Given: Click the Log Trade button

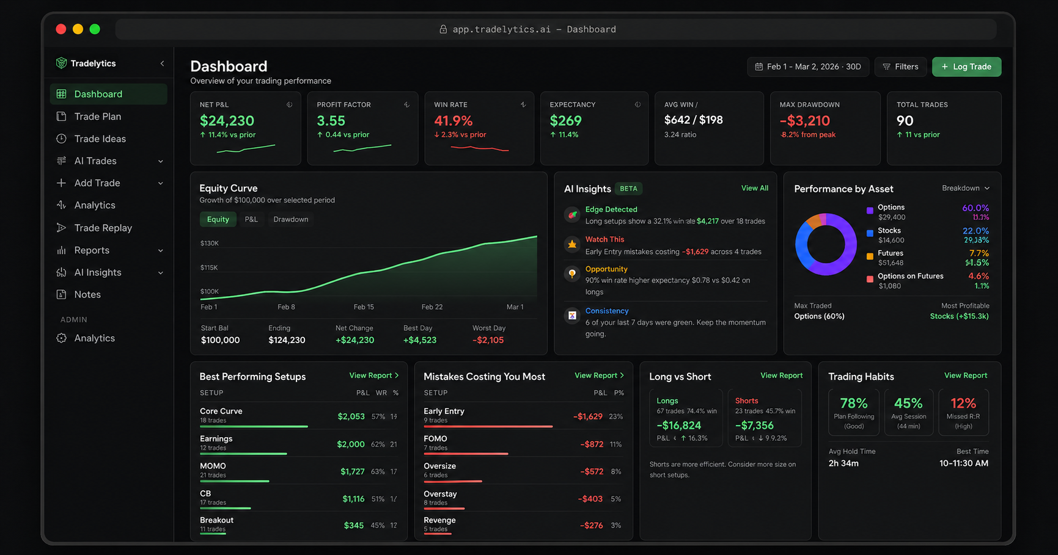Looking at the screenshot, I should point(966,67).
